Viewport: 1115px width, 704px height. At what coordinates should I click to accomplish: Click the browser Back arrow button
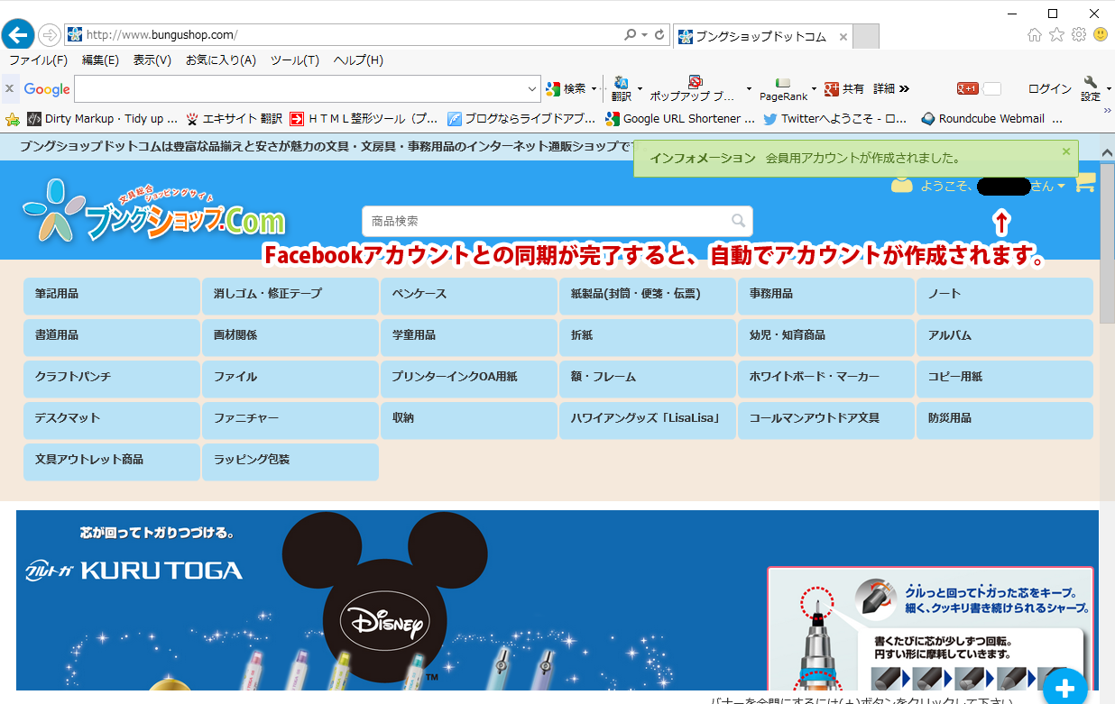(x=18, y=34)
